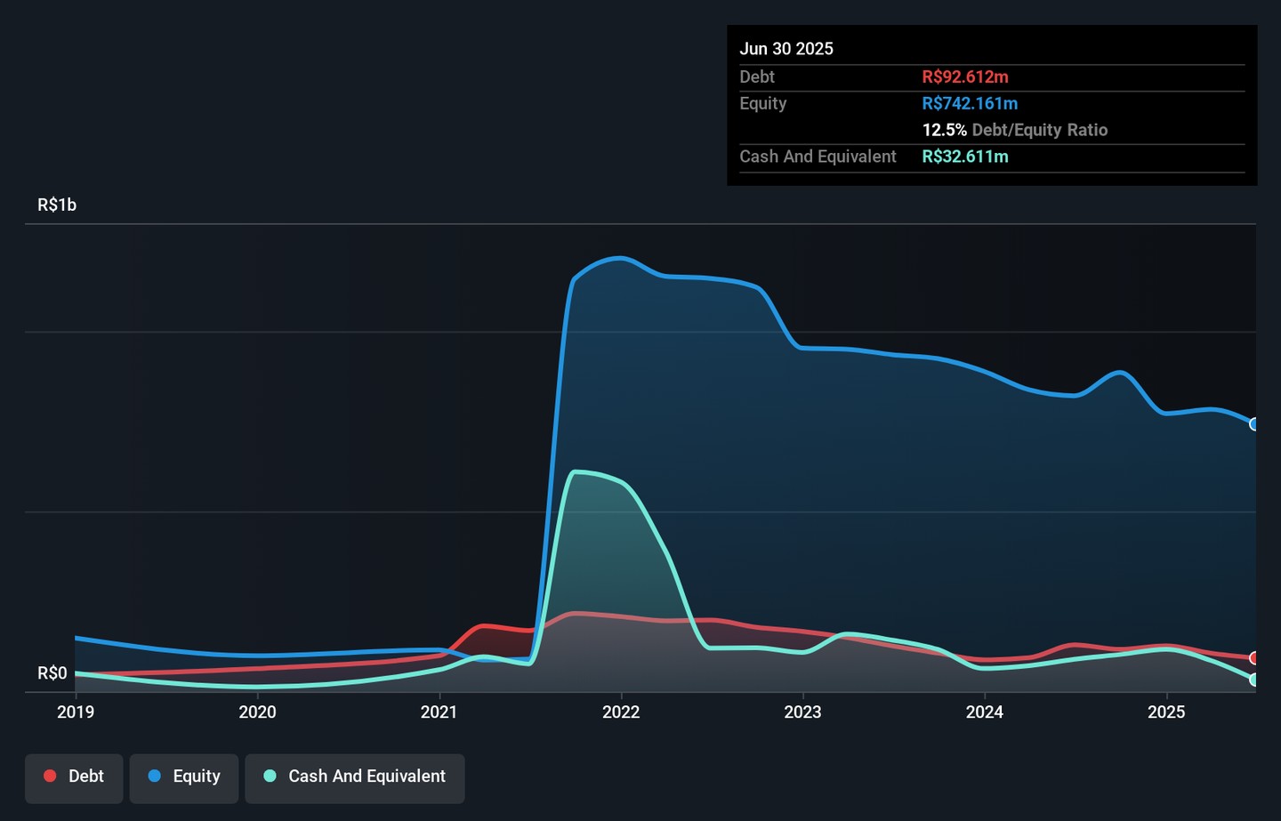The image size is (1281, 821).
Task: Toggle the Equity series legend button
Action: [x=183, y=778]
